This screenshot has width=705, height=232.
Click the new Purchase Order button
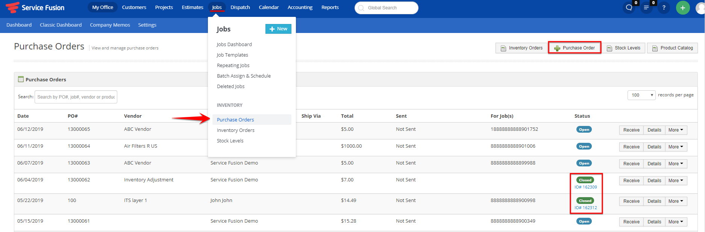[574, 48]
